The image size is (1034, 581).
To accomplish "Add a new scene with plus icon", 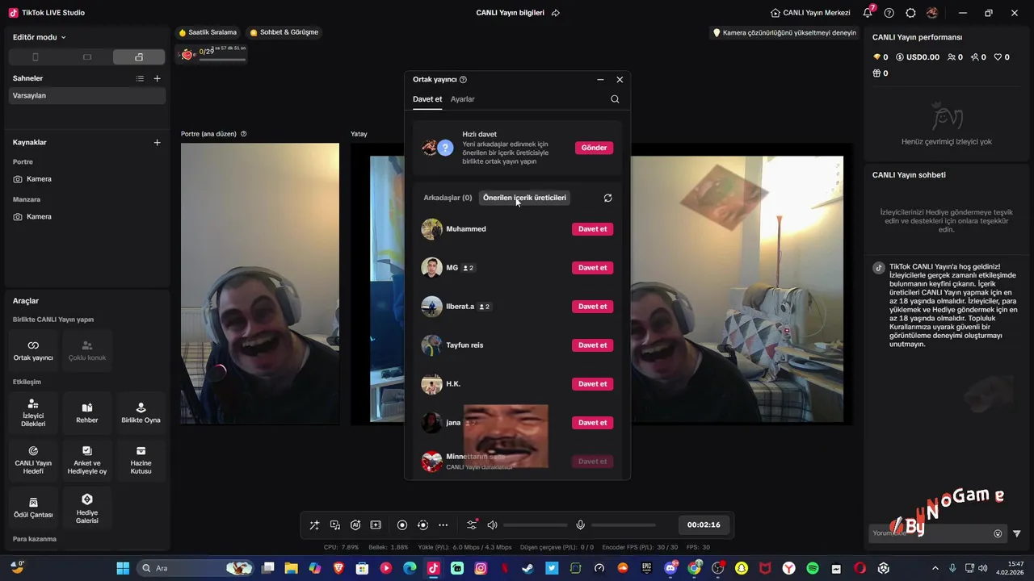I will click(x=158, y=78).
